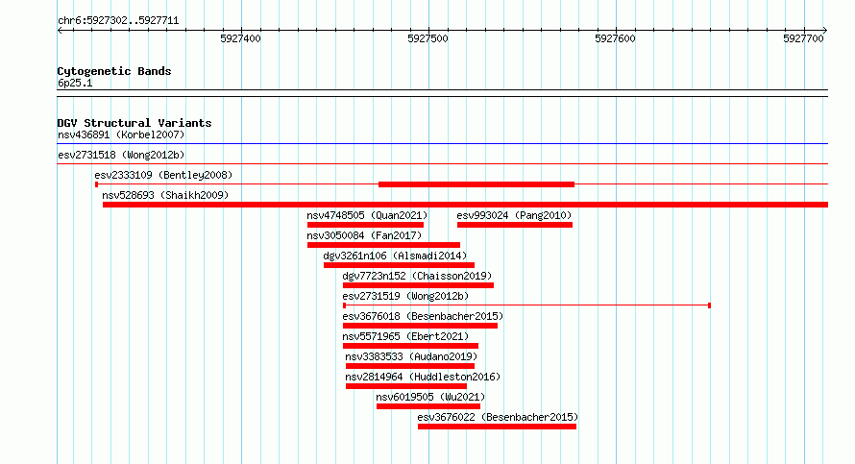Click the chr6:5927302..5927711 coordinate label
Screen dimensions: 855x464
(x=118, y=21)
